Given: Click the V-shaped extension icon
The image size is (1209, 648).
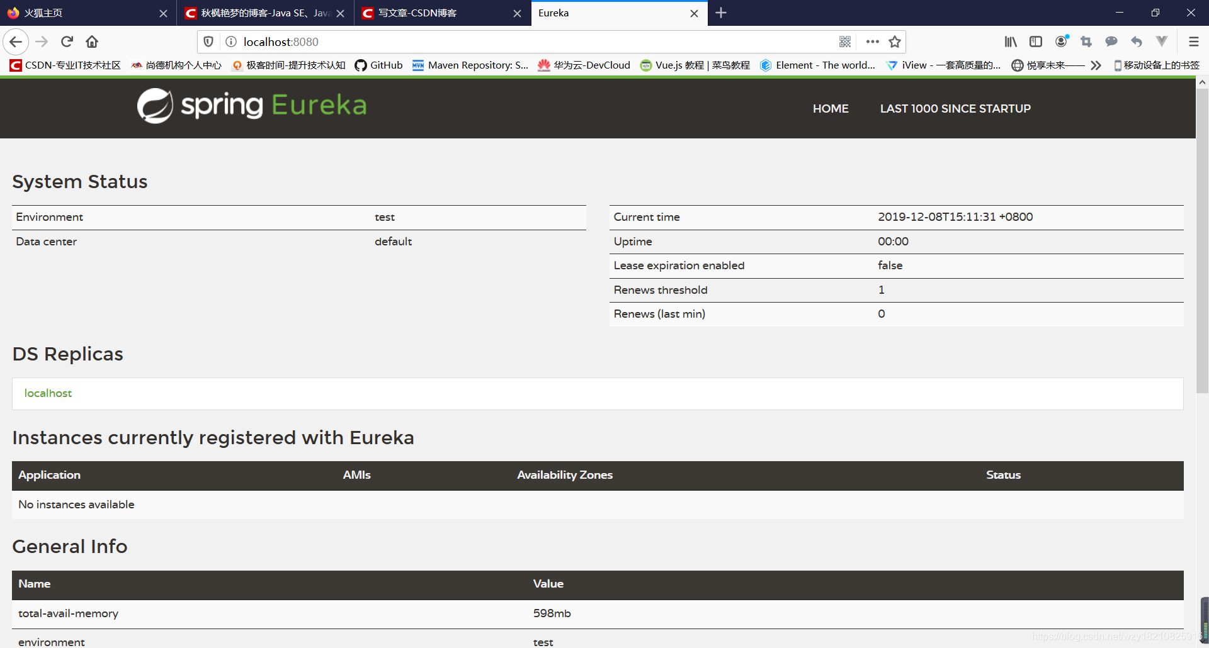Looking at the screenshot, I should (x=1162, y=42).
